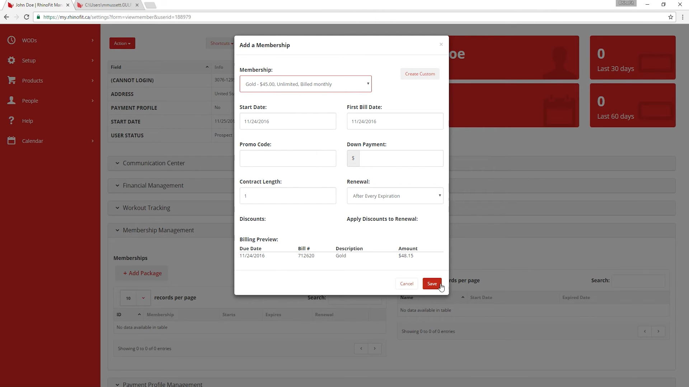Click the Create Custom button
Viewport: 689px width, 387px height.
tap(420, 74)
